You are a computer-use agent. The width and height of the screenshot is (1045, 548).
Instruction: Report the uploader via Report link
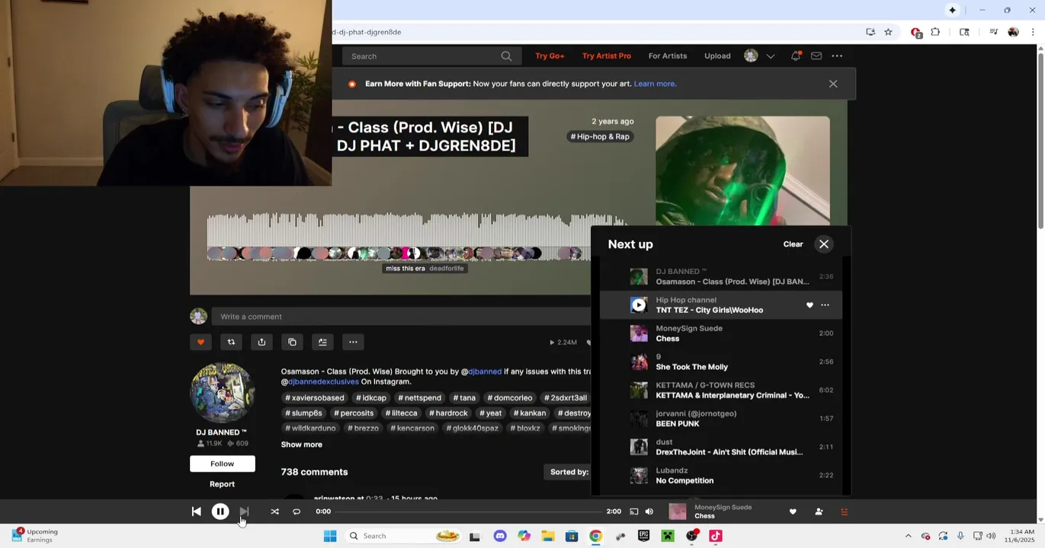(222, 484)
